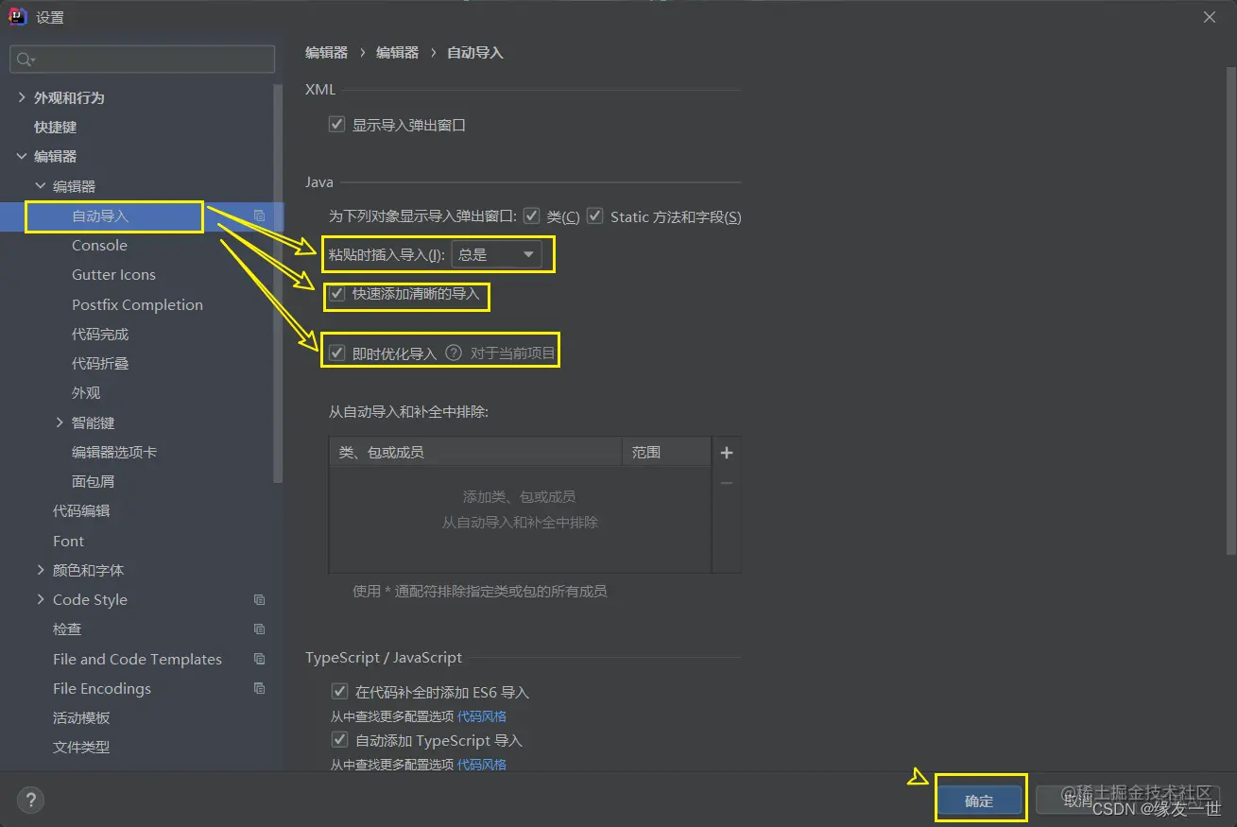Select 活动模板 settings item
This screenshot has height=827, width=1237.
pyautogui.click(x=81, y=718)
